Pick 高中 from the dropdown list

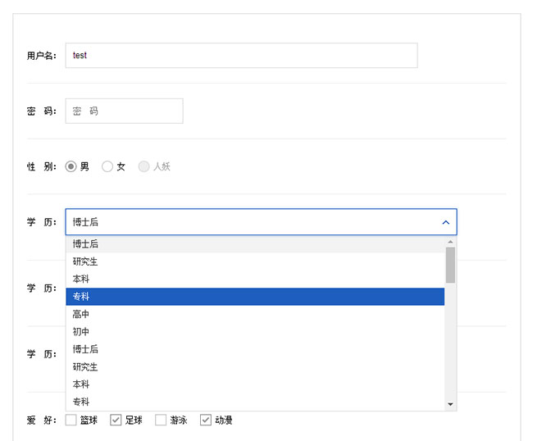coord(254,314)
